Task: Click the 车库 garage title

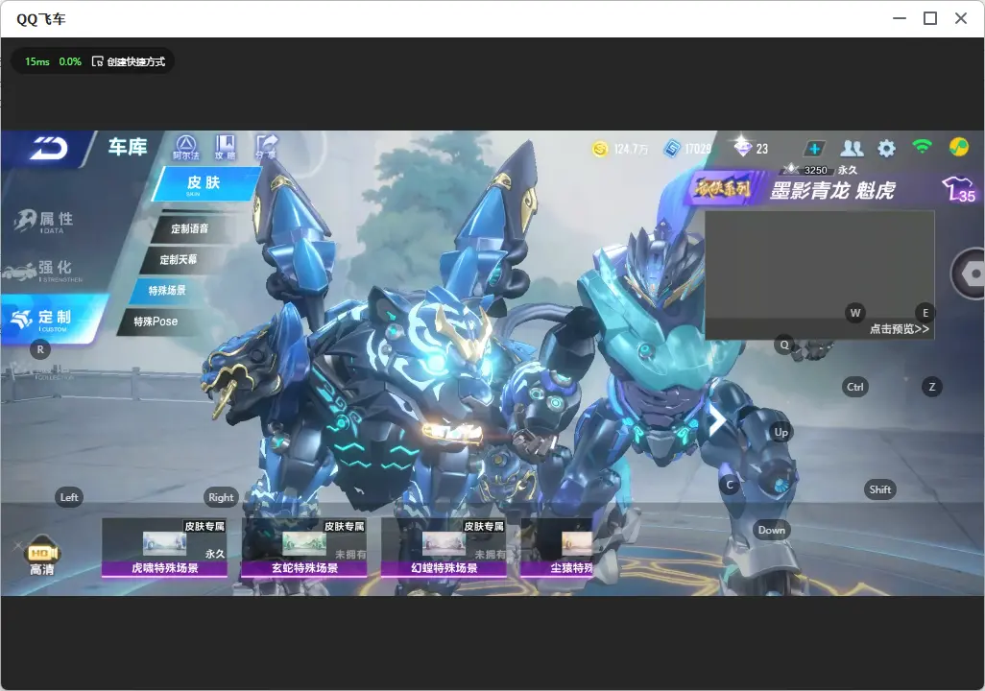Action: 128,147
